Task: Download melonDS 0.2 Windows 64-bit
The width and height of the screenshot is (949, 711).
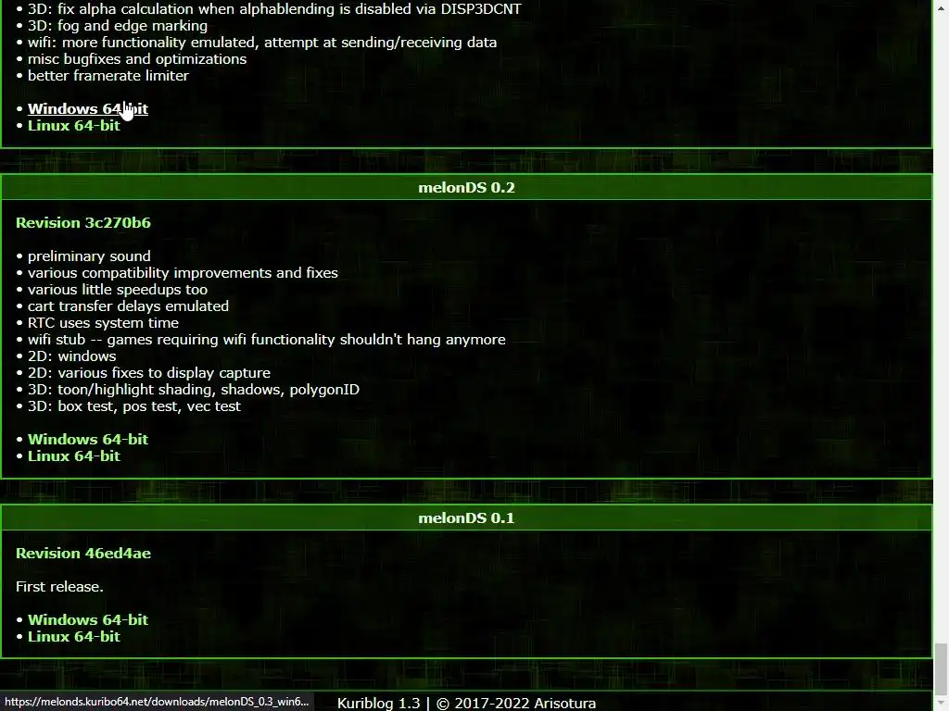Action: click(88, 440)
